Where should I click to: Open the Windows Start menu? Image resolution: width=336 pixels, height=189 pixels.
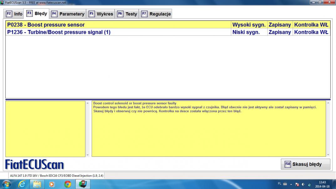tap(7, 184)
